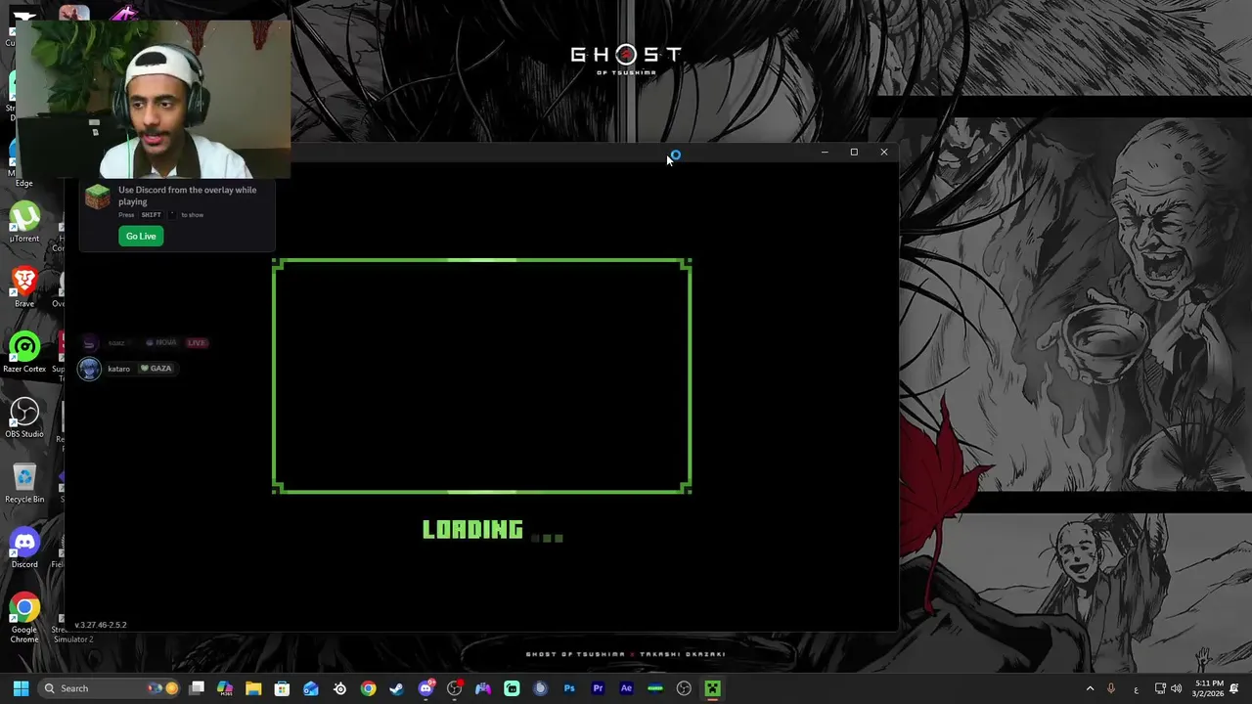Open Photoshop from the taskbar
Viewport: 1252px width, 704px height.
pos(569,688)
